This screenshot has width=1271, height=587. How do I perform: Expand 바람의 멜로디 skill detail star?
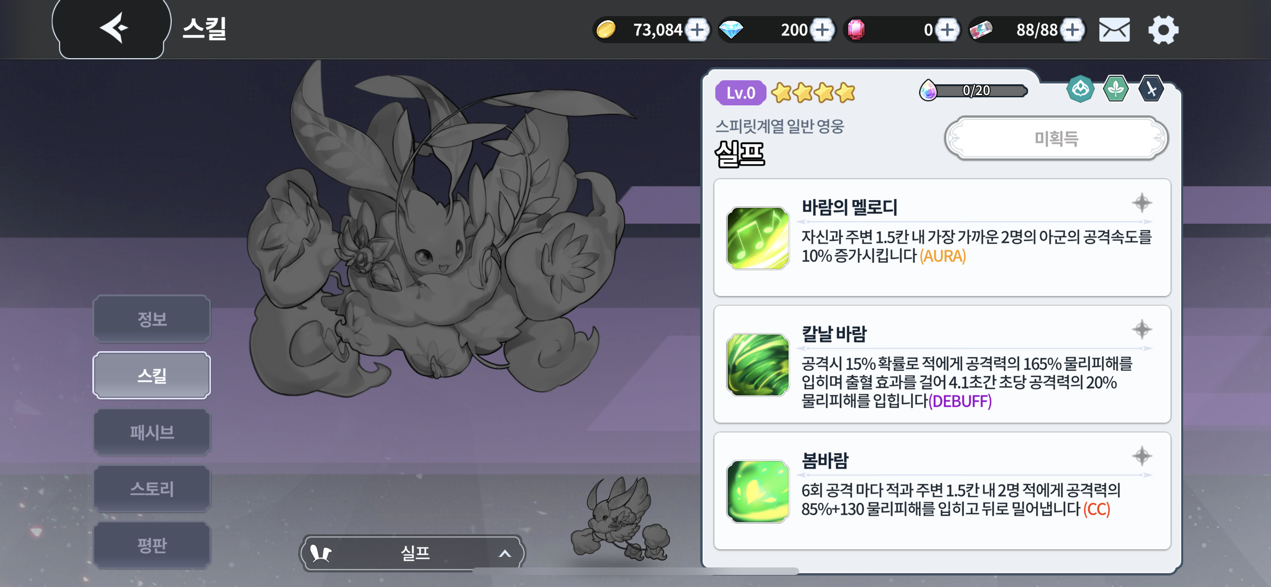point(1142,203)
